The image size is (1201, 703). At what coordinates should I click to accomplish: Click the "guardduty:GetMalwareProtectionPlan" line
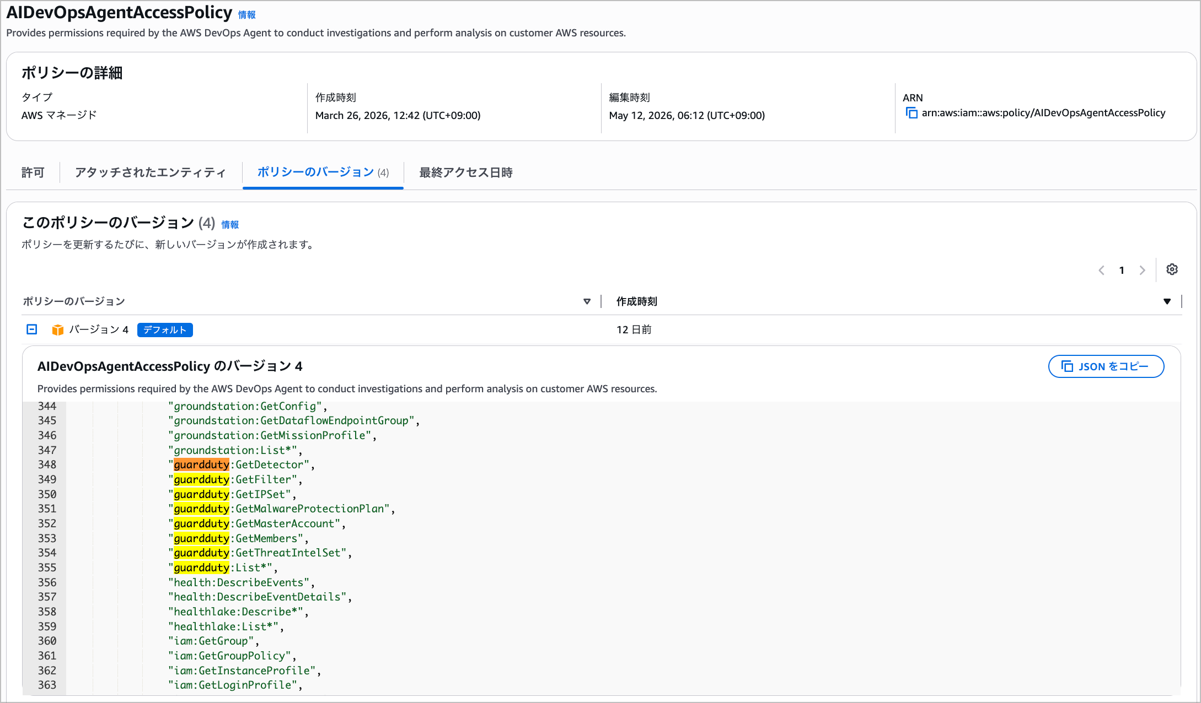point(282,509)
